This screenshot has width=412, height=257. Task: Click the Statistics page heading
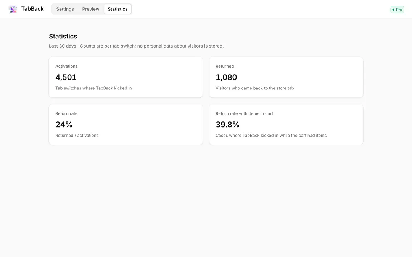63,36
